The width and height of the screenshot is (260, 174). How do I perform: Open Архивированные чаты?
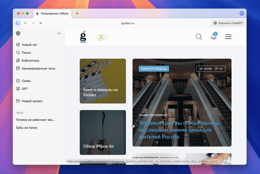[35, 68]
